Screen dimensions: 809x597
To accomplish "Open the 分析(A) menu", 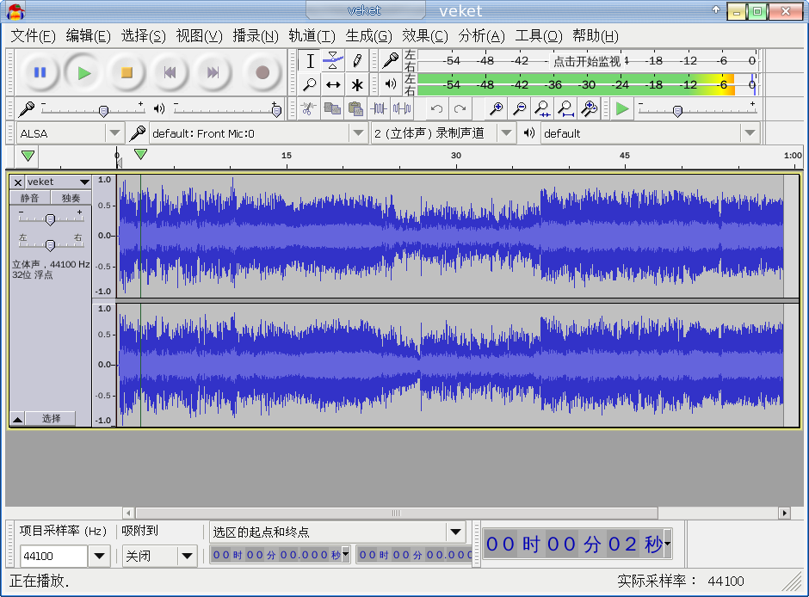I will pyautogui.click(x=481, y=35).
